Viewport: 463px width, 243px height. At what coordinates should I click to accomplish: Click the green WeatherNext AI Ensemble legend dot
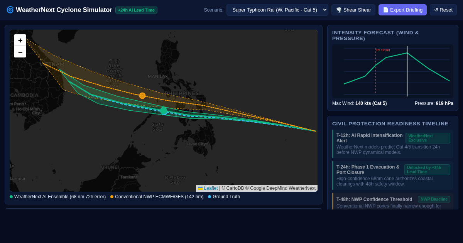coord(11,197)
